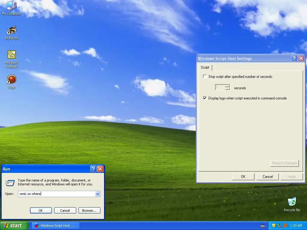
Task: Expand the Open combo box dropdown arrow
Action: 97,194
